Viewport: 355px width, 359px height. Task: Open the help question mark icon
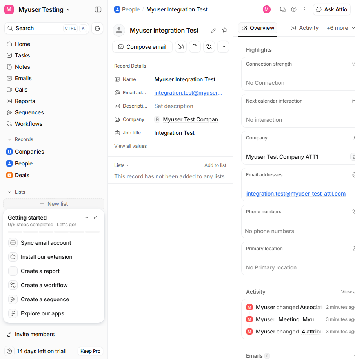294,9
